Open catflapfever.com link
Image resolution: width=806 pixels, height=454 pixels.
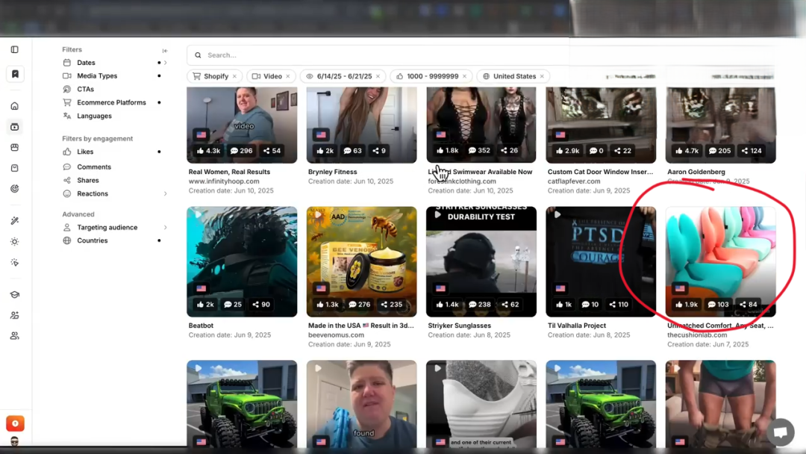point(574,181)
